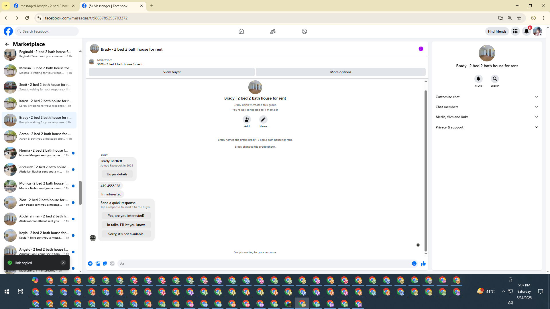Viewport: 550px width, 309px height.
Task: Click the GIF picker icon
Action: click(112, 264)
